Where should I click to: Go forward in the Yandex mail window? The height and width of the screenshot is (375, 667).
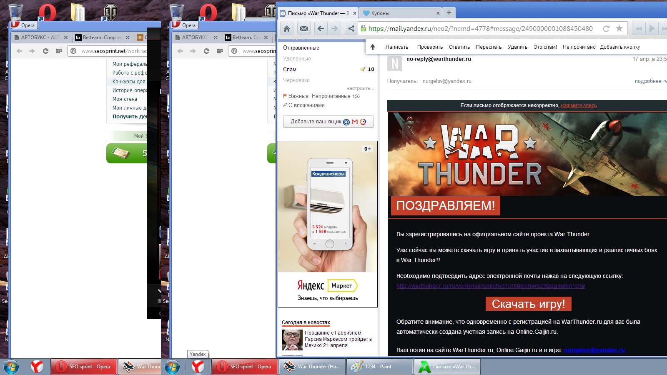(334, 29)
